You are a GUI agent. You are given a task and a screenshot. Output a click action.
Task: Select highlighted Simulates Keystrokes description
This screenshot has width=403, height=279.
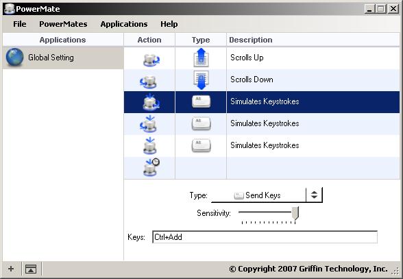click(265, 101)
